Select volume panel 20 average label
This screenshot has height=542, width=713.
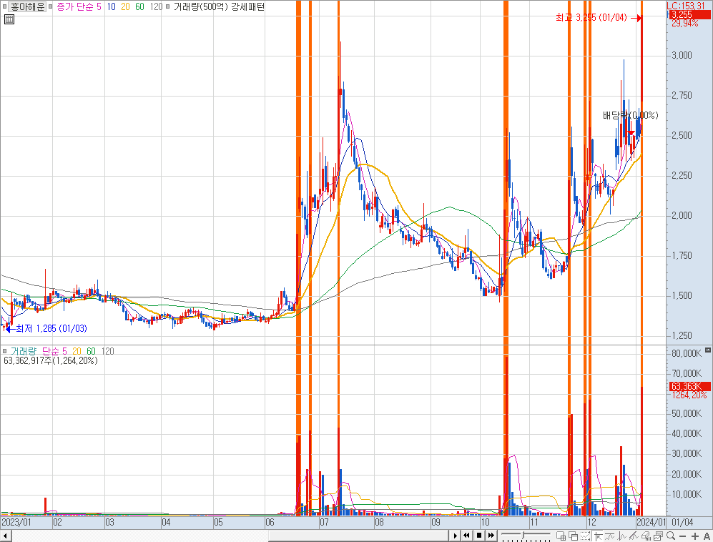(x=77, y=351)
